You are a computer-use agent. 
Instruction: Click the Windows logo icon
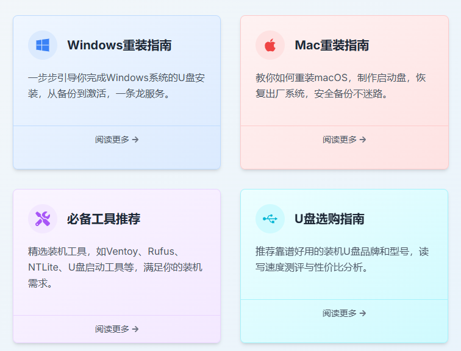pyautogui.click(x=43, y=45)
